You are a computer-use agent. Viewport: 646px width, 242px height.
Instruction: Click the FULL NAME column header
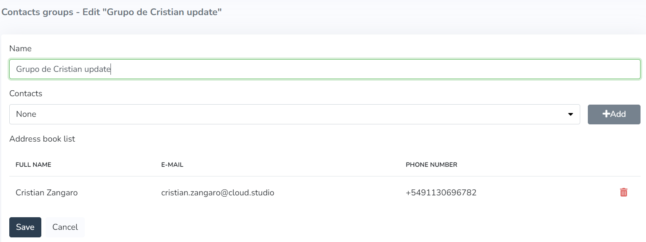33,165
